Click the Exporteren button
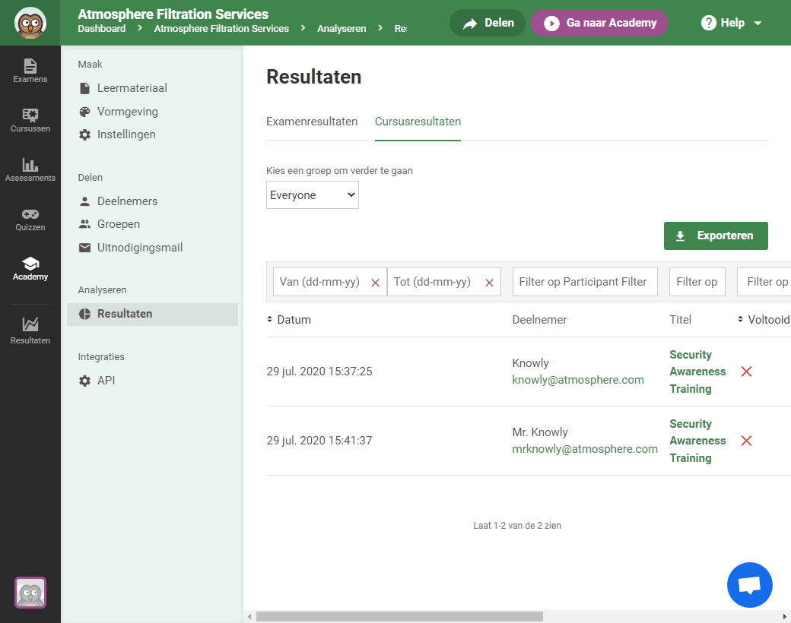 tap(716, 236)
